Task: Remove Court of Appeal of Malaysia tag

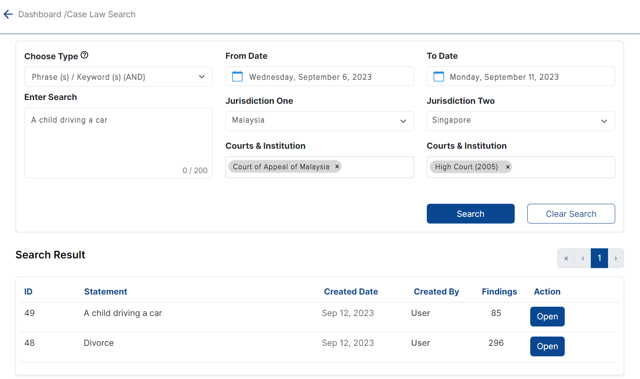Action: pos(337,167)
